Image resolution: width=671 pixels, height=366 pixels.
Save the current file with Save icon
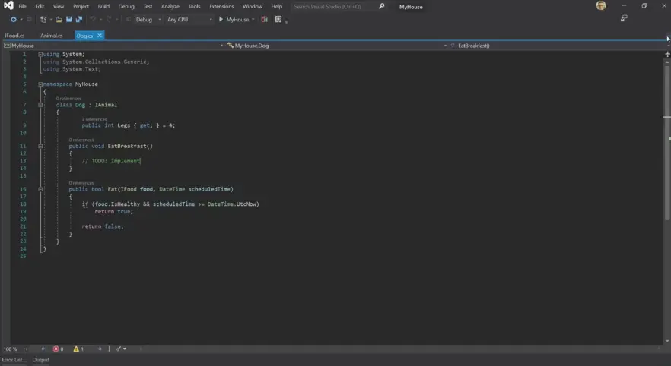(69, 20)
